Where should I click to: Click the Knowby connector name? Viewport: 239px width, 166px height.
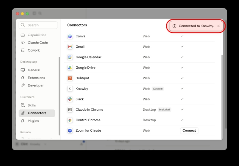[82, 89]
